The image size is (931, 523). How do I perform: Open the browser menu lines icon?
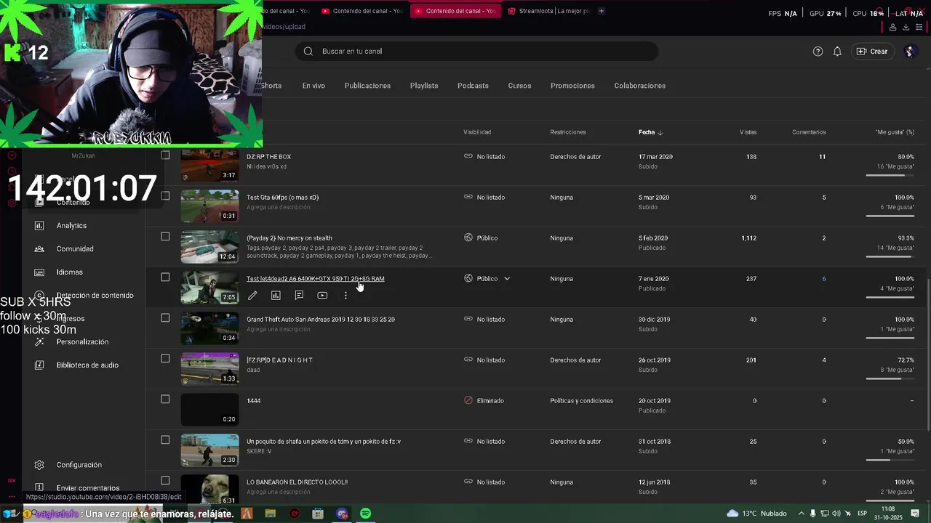(x=919, y=27)
